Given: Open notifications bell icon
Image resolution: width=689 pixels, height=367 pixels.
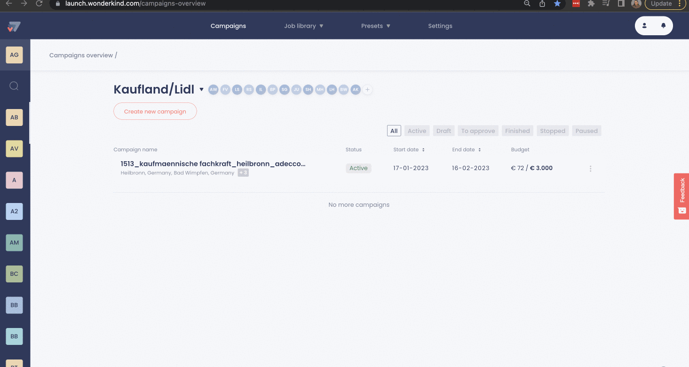Looking at the screenshot, I should click(664, 26).
